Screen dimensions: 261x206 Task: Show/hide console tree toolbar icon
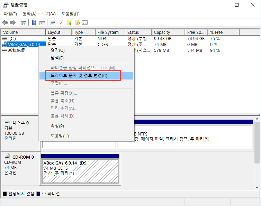[23, 22]
